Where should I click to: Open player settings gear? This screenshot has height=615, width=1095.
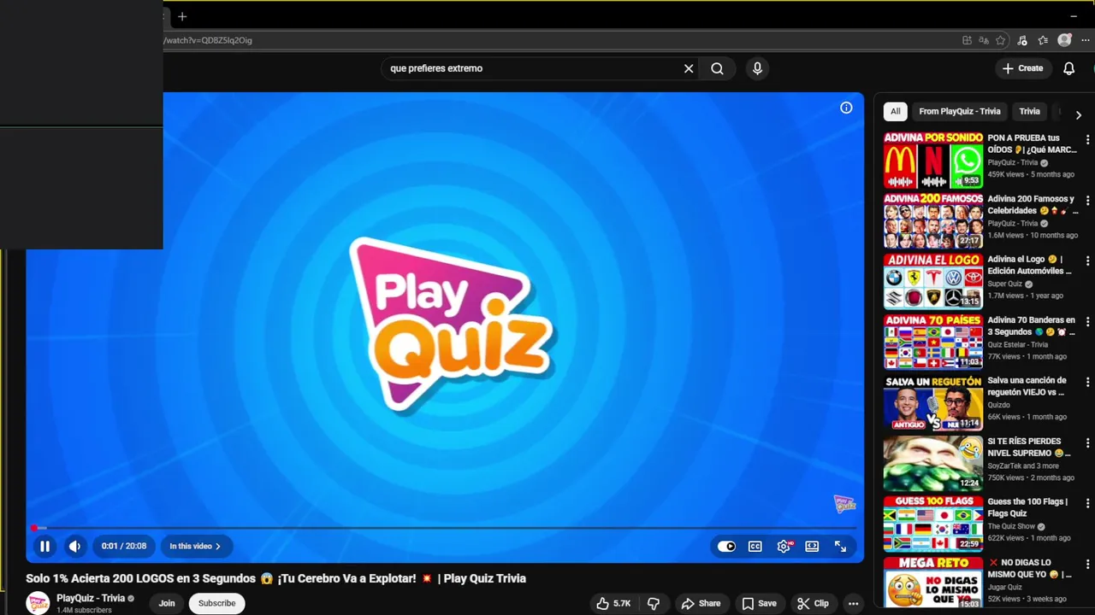point(784,547)
